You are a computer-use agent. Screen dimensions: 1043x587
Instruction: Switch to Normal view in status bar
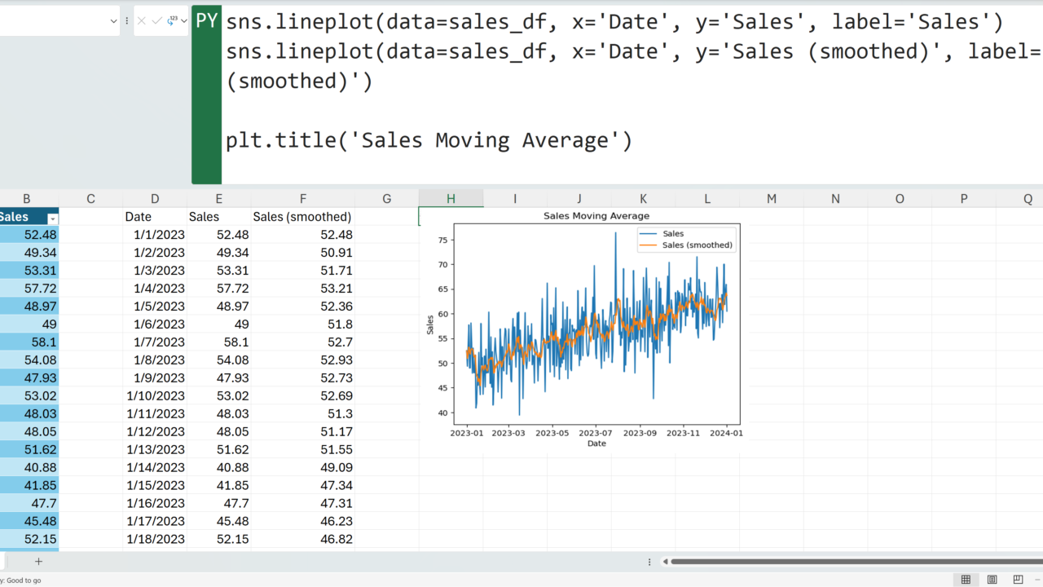click(x=966, y=580)
